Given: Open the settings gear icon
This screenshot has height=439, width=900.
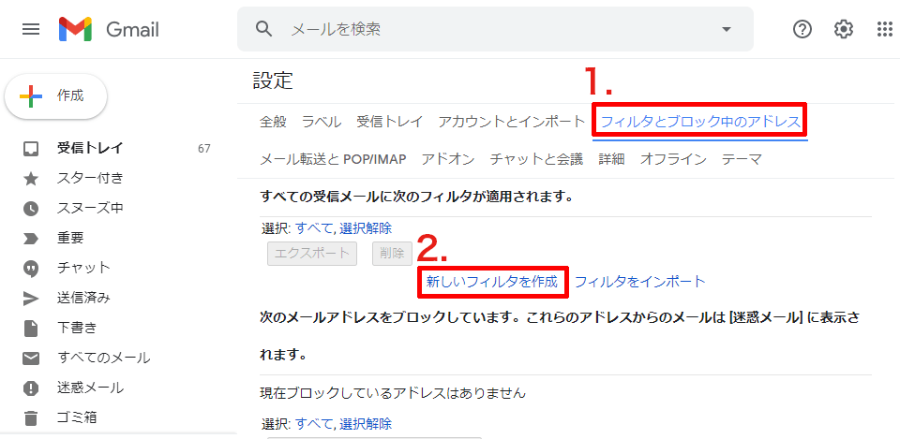Looking at the screenshot, I should click(843, 29).
